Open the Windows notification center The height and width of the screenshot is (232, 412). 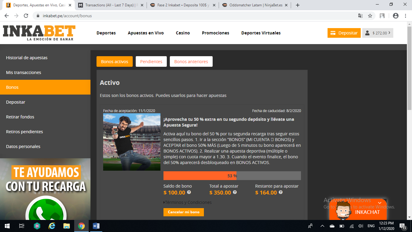(x=402, y=226)
